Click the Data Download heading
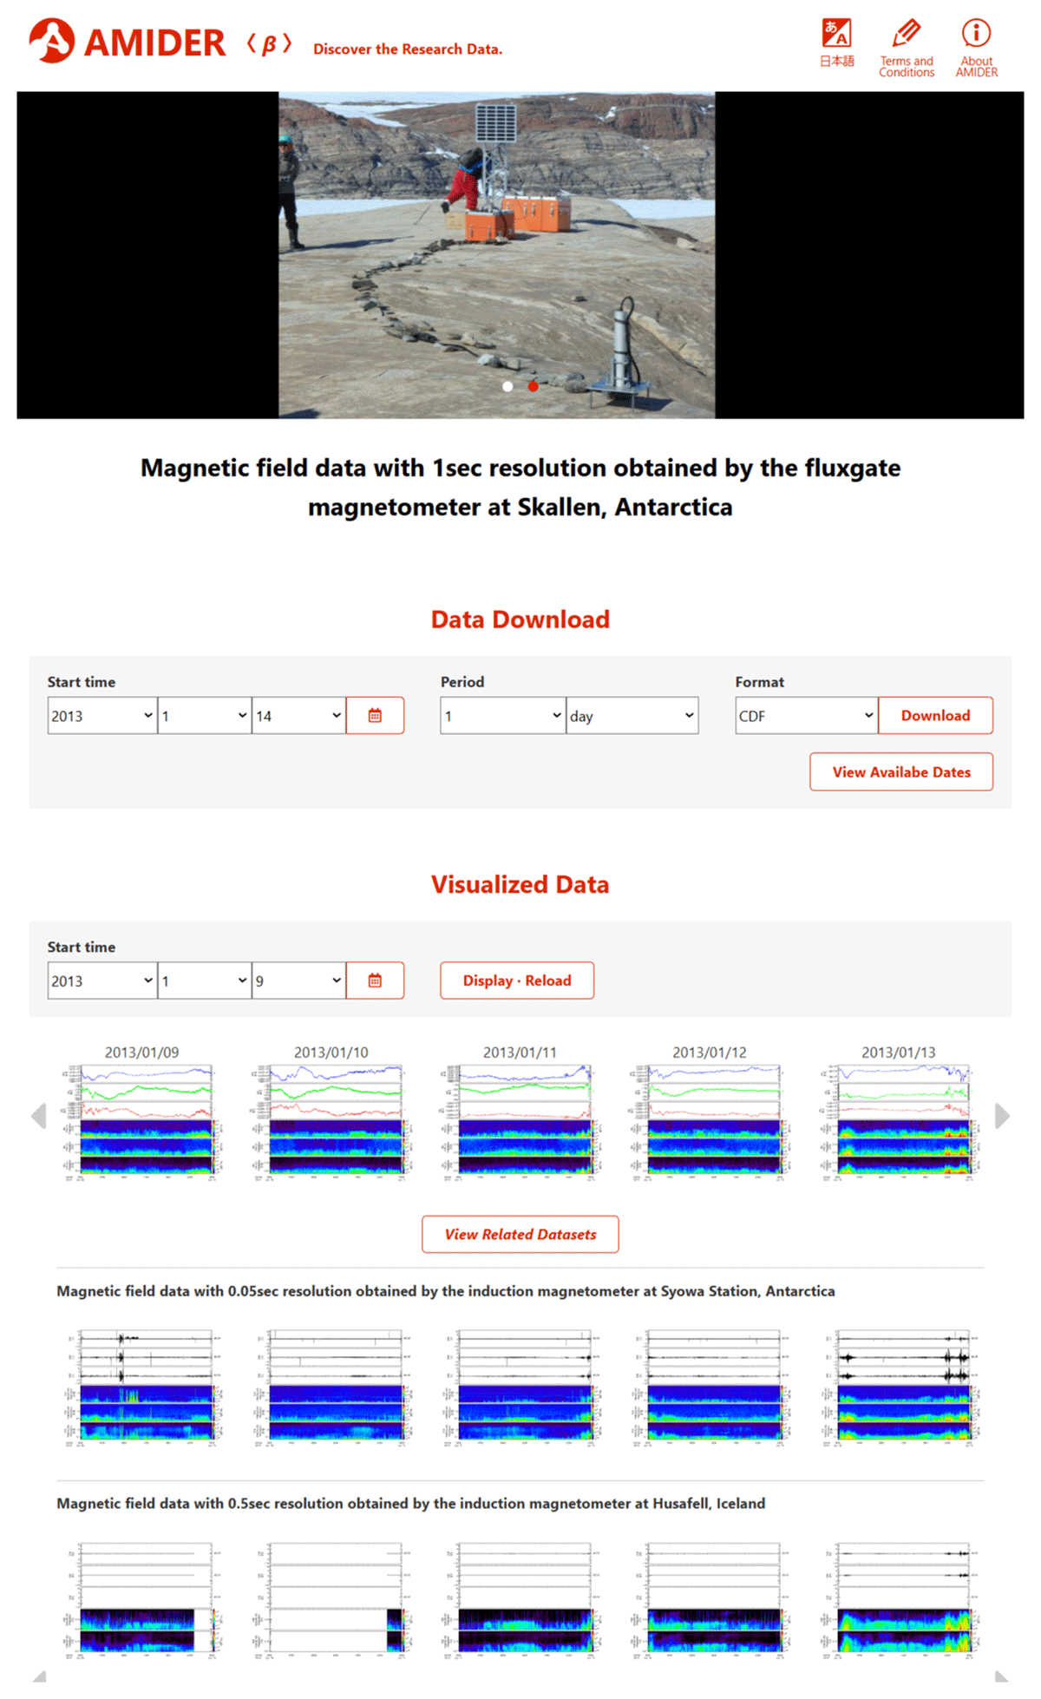This screenshot has height=1699, width=1041. click(520, 620)
